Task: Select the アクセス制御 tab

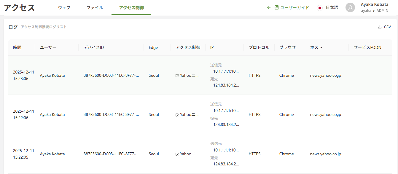Action: coord(131,8)
